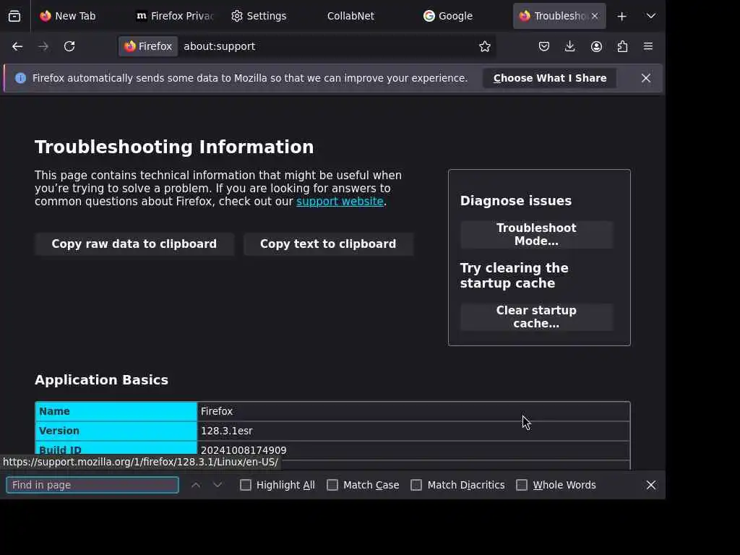The image size is (740, 555).
Task: Click the Version row header
Action: click(x=116, y=431)
